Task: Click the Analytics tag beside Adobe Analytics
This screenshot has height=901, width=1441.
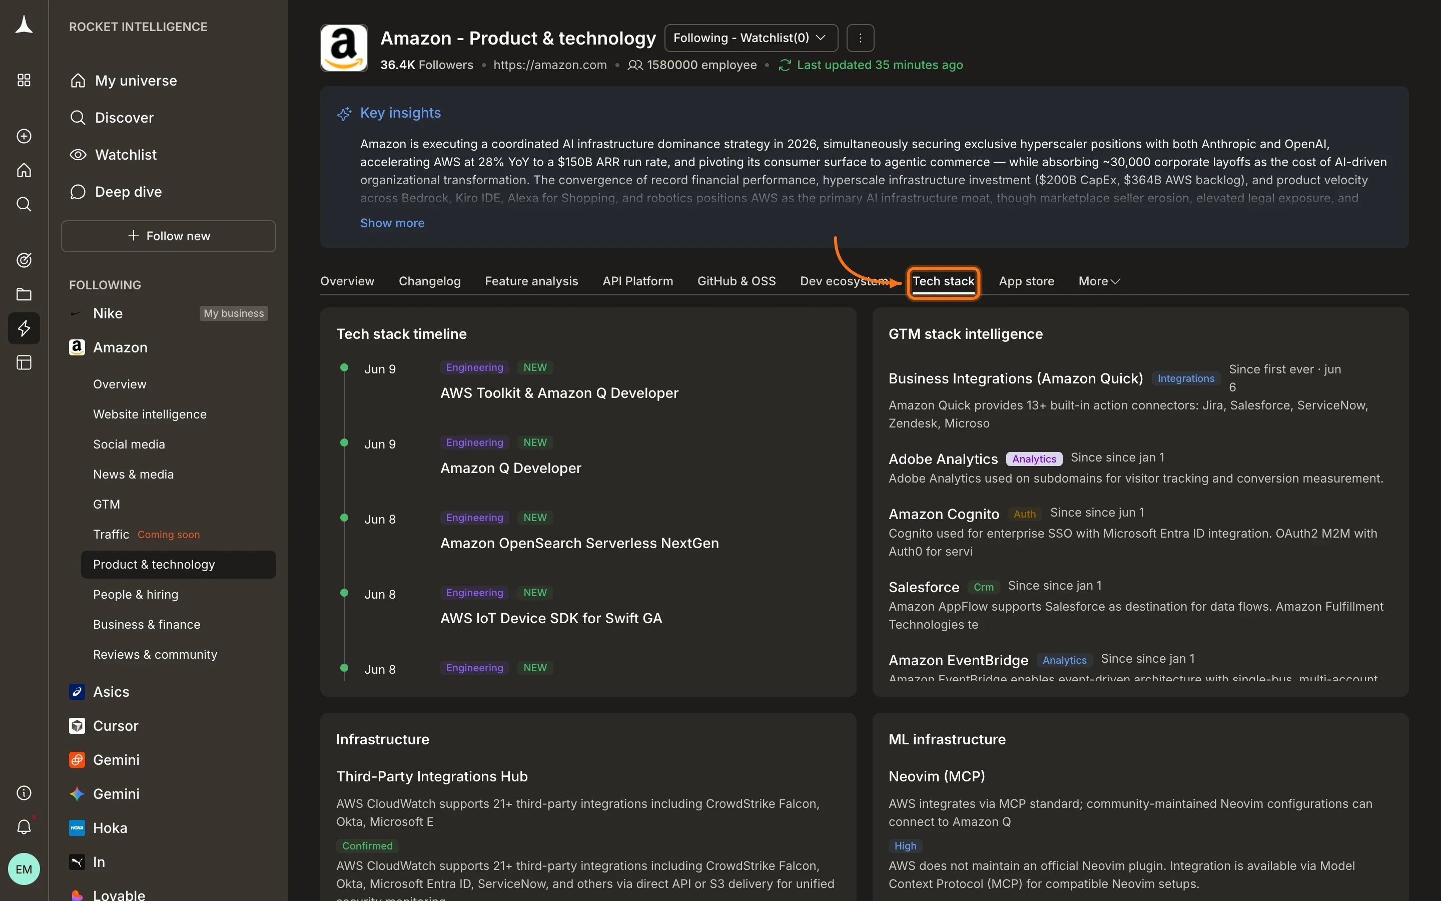Action: coord(1034,459)
